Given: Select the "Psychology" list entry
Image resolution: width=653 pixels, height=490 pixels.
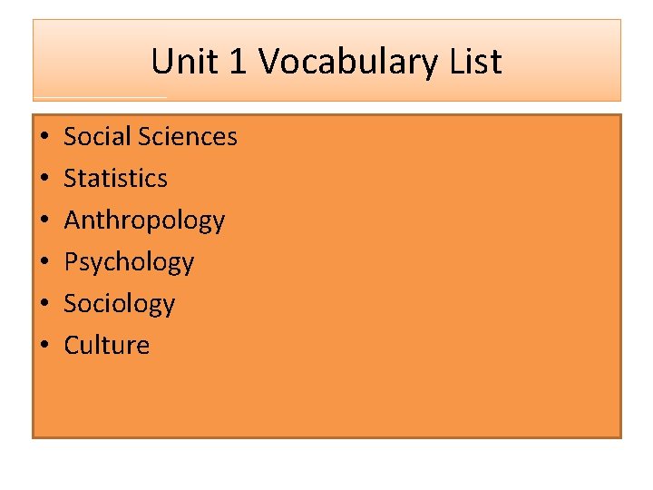Looking at the screenshot, I should [x=129, y=262].
